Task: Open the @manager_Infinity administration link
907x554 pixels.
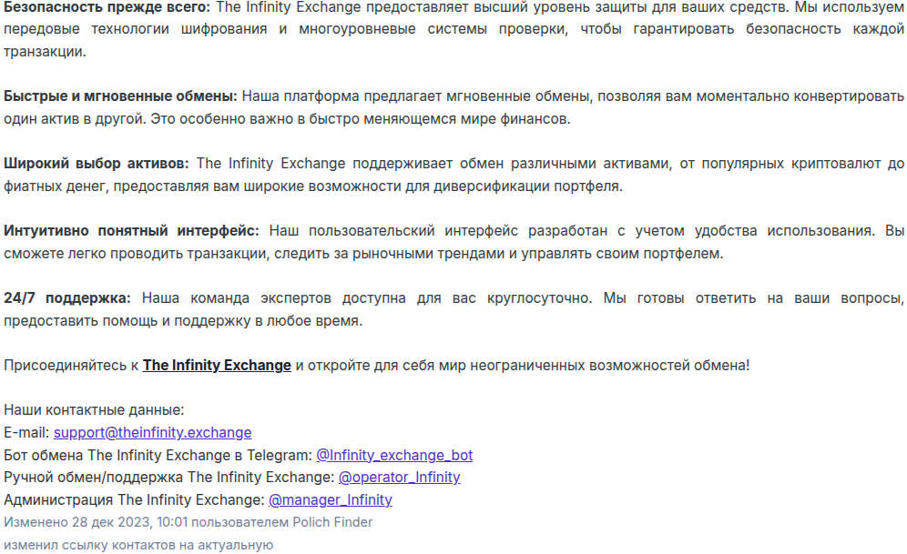Action: point(331,499)
